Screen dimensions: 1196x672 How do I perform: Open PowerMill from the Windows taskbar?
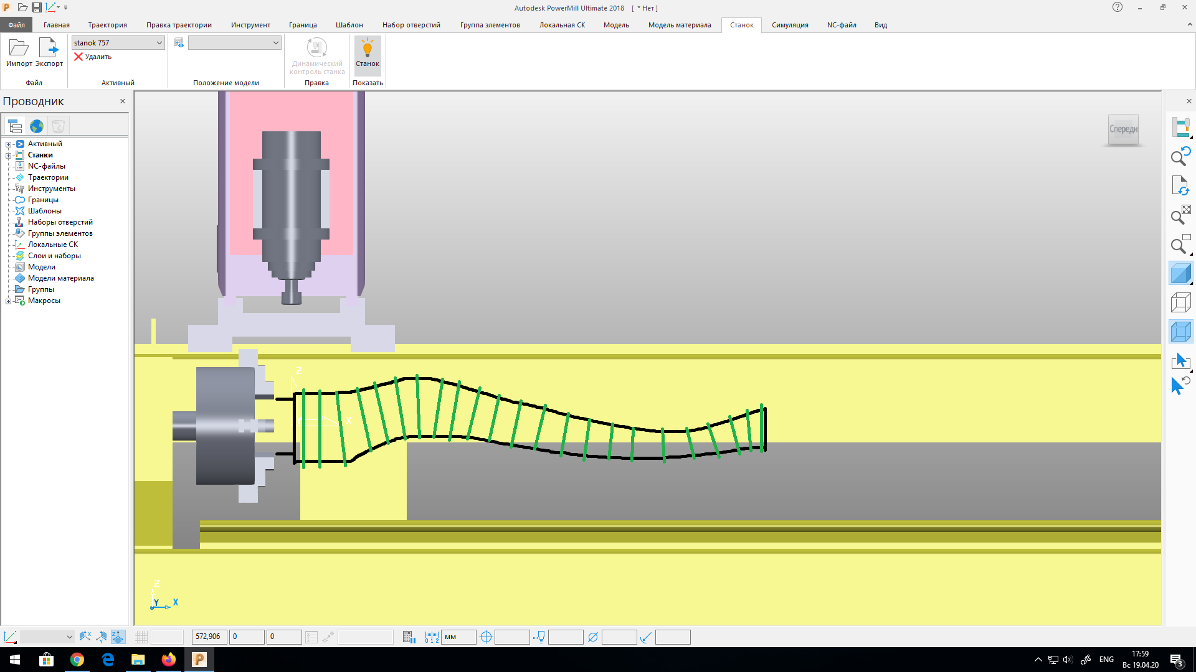[199, 660]
